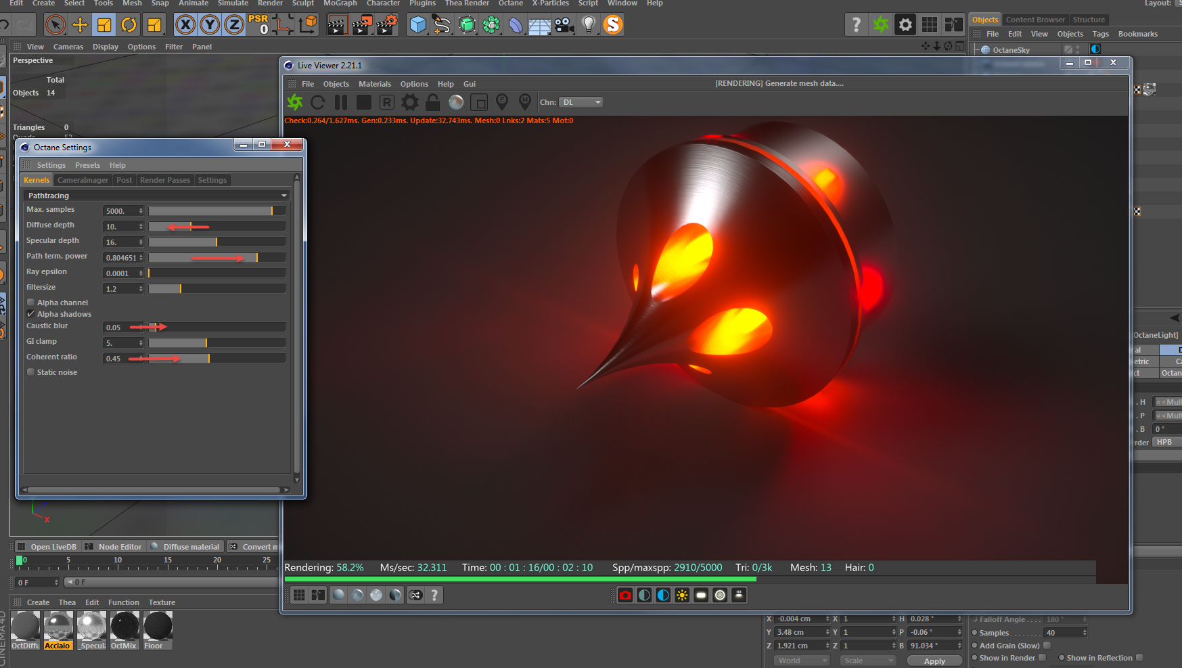Stop the Live Viewer render
Image resolution: width=1182 pixels, height=668 pixels.
pos(364,102)
